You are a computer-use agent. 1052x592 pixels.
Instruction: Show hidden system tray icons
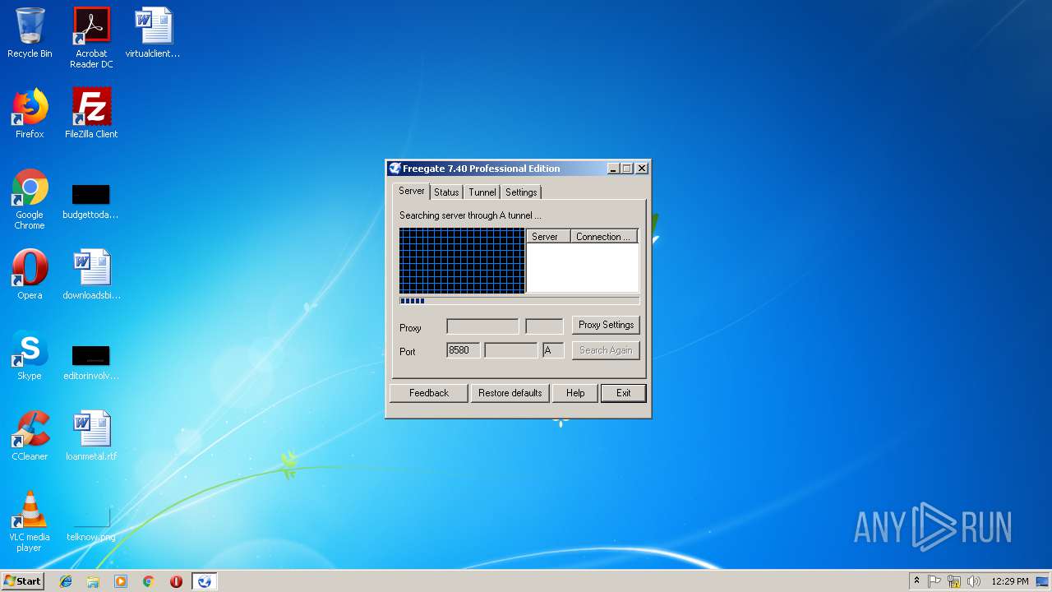(x=916, y=581)
